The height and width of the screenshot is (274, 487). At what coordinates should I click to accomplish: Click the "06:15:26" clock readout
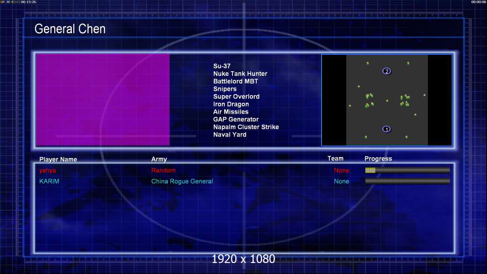28,2
